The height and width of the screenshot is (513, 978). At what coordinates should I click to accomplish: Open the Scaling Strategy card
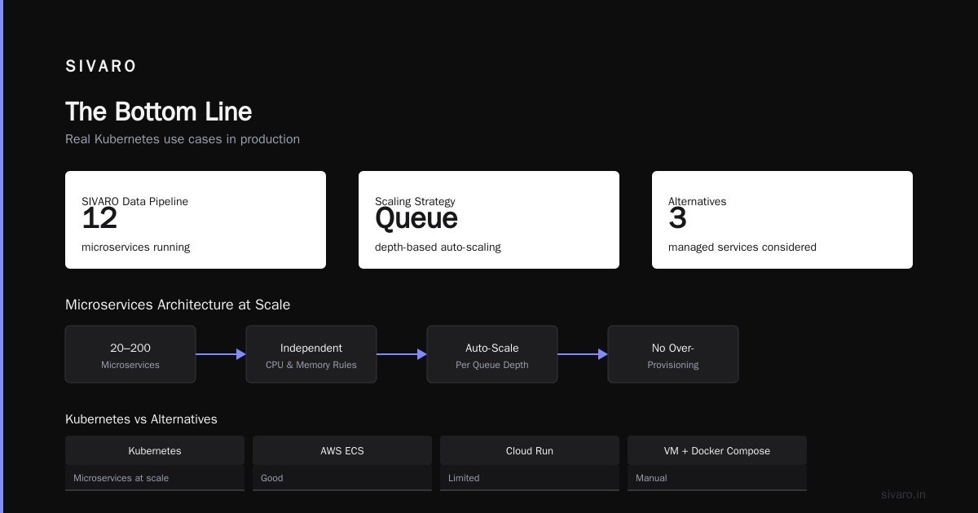tap(489, 220)
